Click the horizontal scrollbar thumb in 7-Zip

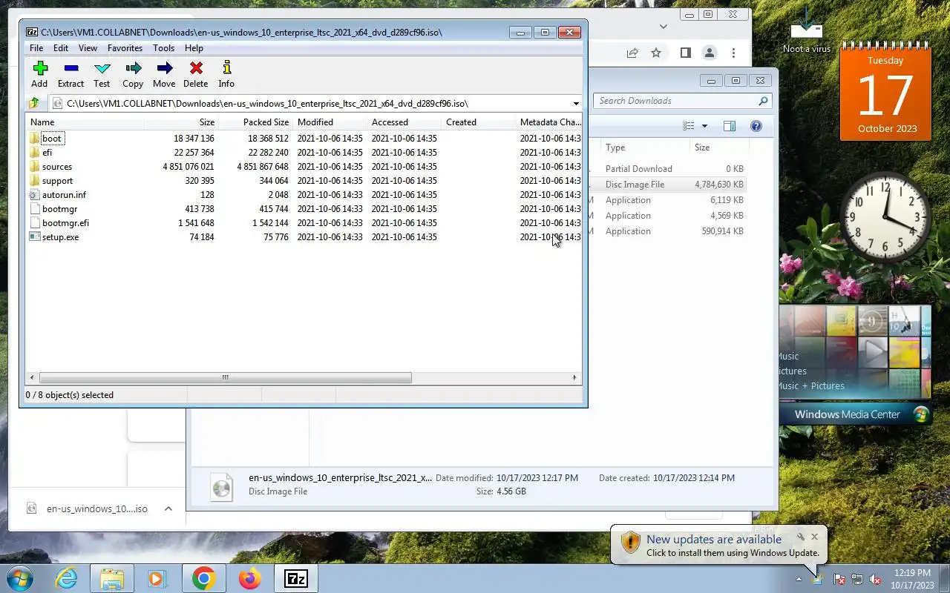click(225, 378)
